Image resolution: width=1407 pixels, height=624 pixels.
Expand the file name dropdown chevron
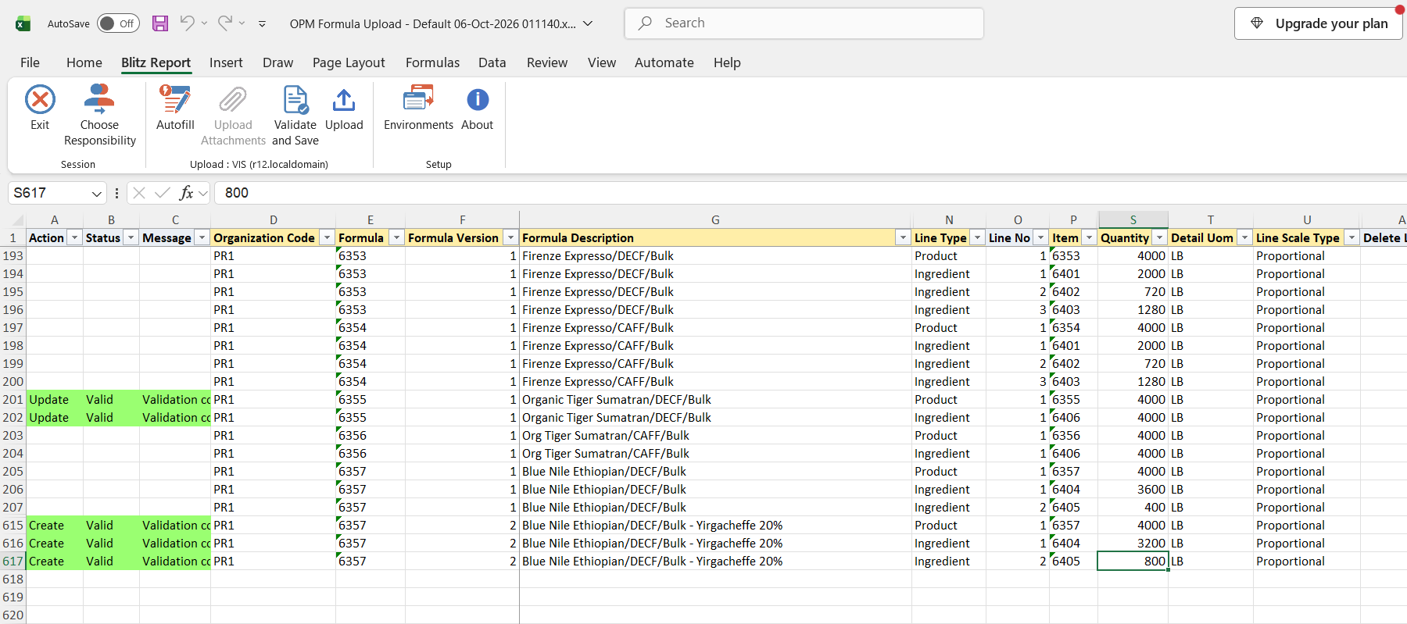point(588,23)
